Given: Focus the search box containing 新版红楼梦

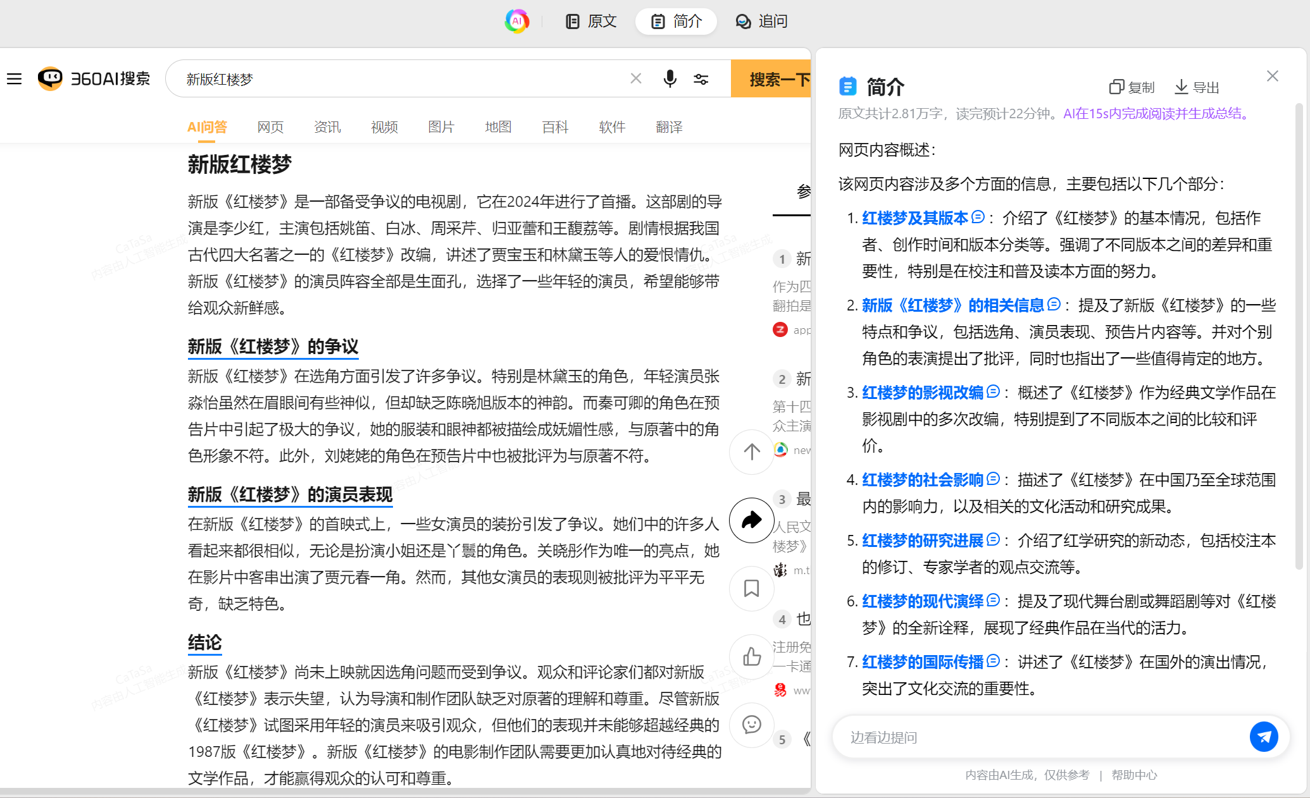Looking at the screenshot, I should pyautogui.click(x=405, y=78).
